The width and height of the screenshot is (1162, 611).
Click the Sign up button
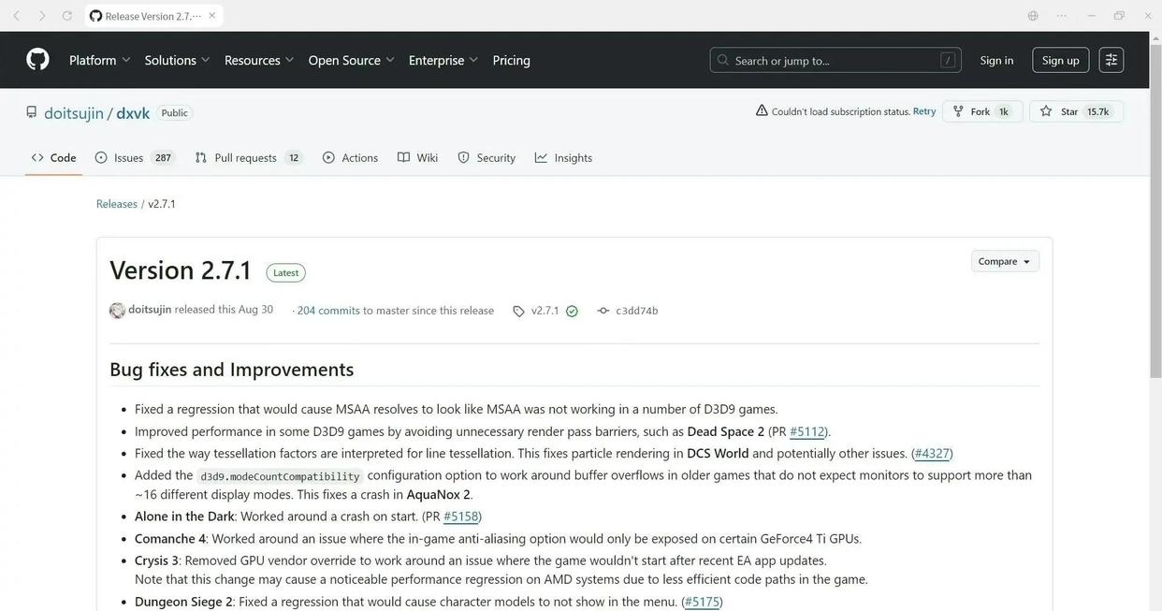[1060, 60]
